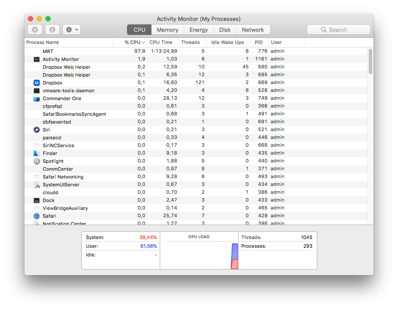
Task: Click the Safari Networking icon
Action: pyautogui.click(x=37, y=177)
